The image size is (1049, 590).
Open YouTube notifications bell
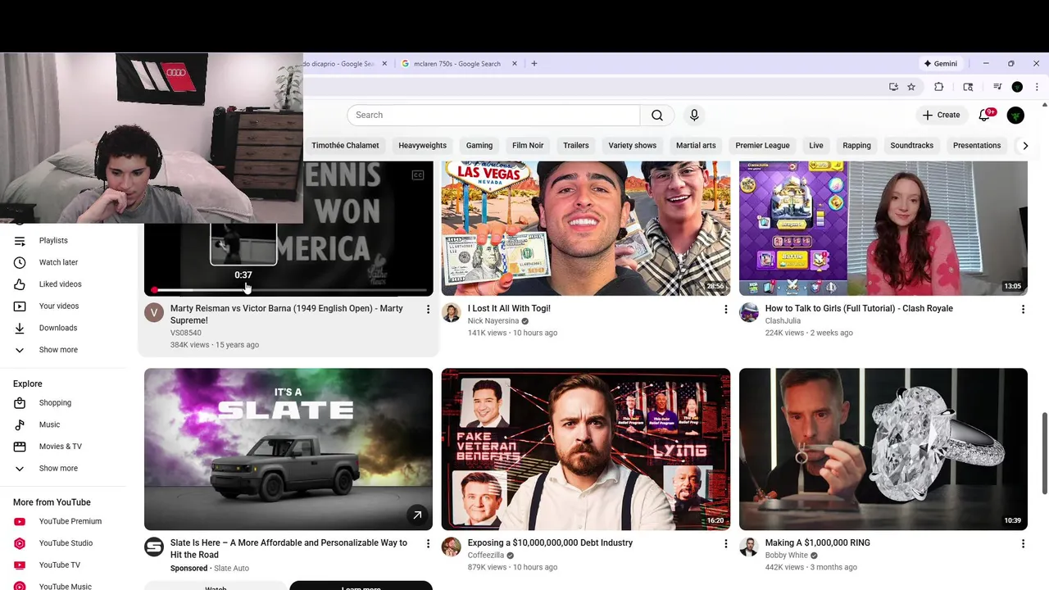tap(984, 116)
